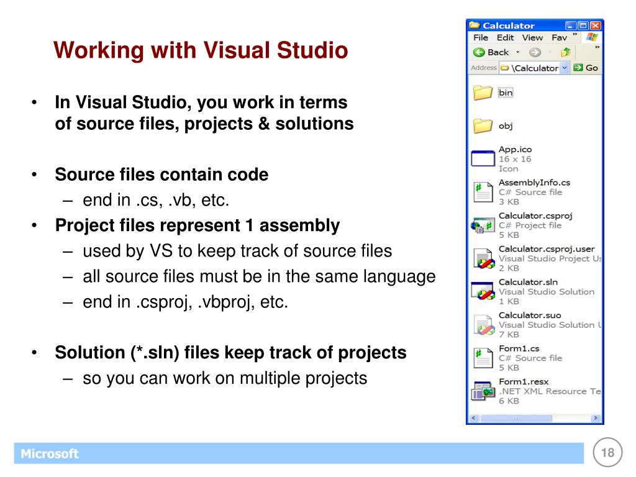Screen dimensions: 636x477
Task: Open the Edit menu
Action: (506, 38)
